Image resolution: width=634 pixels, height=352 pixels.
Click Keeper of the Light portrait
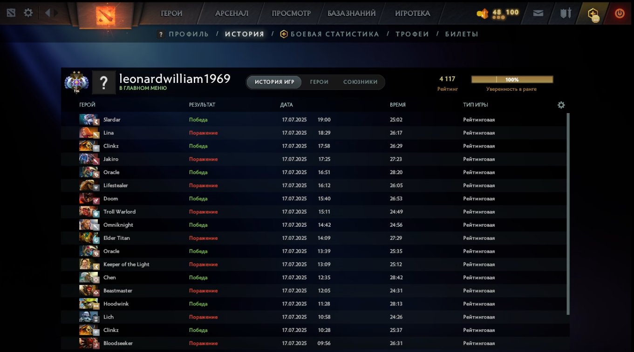[x=89, y=264]
